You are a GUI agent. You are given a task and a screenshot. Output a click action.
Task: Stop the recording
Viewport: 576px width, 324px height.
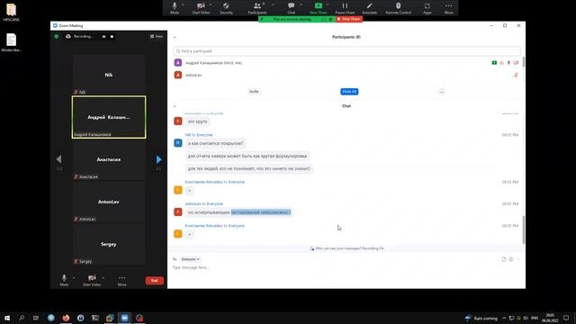click(x=112, y=36)
